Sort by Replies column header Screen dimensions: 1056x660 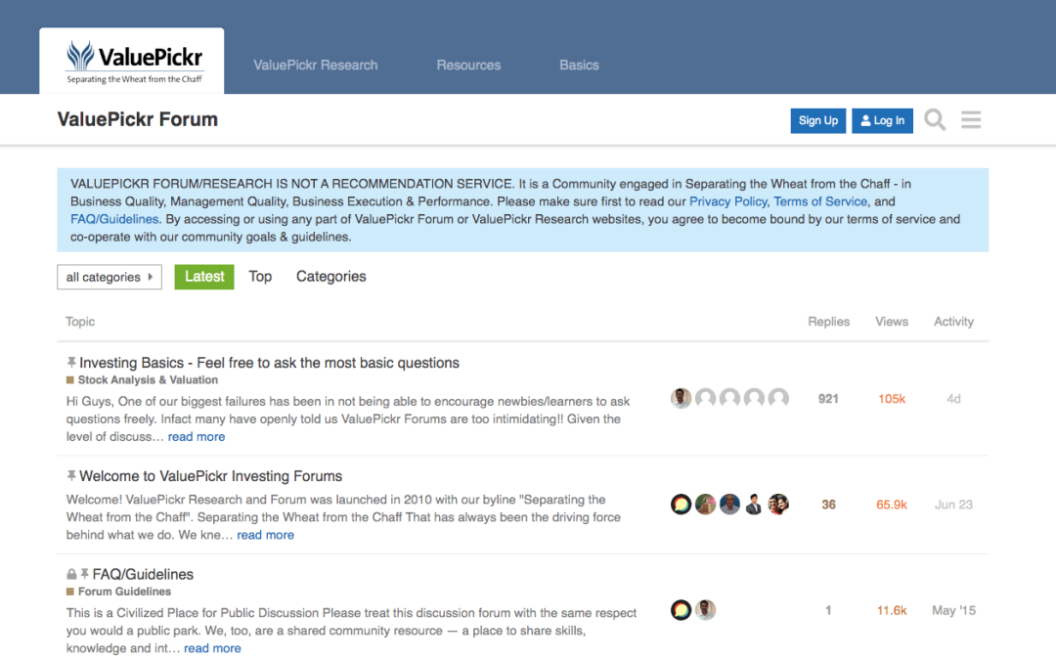828,322
